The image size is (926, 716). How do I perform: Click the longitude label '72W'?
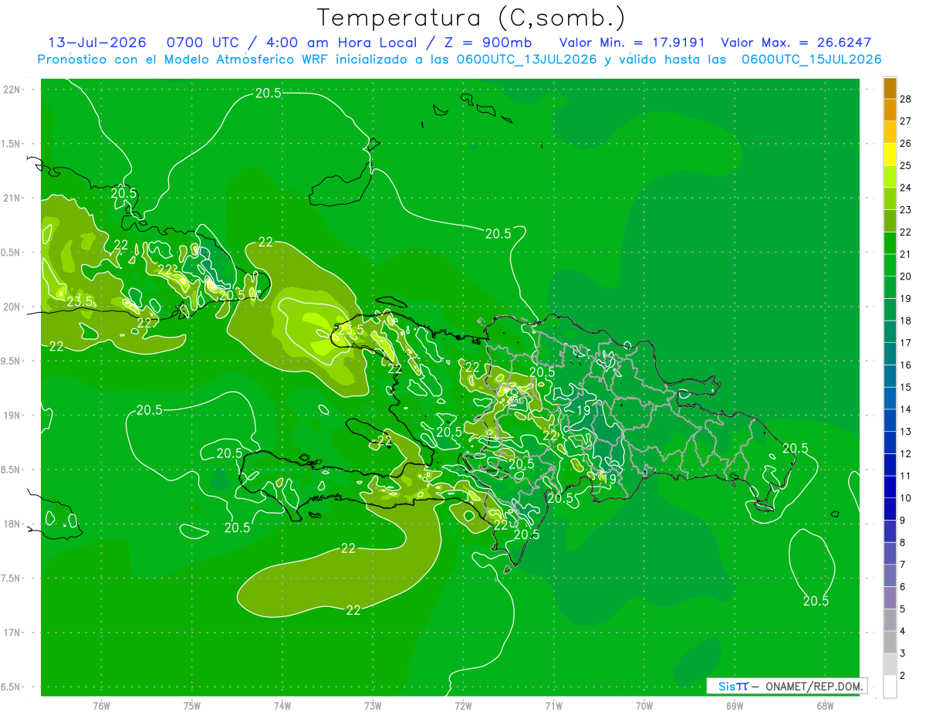[x=463, y=705]
